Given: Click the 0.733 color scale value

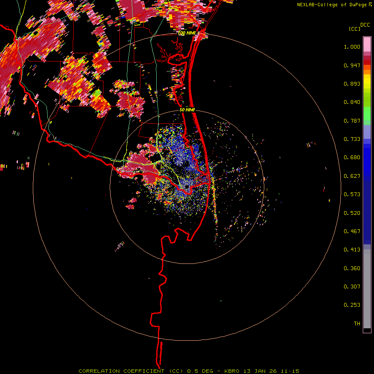Looking at the screenshot, I should click(352, 139).
